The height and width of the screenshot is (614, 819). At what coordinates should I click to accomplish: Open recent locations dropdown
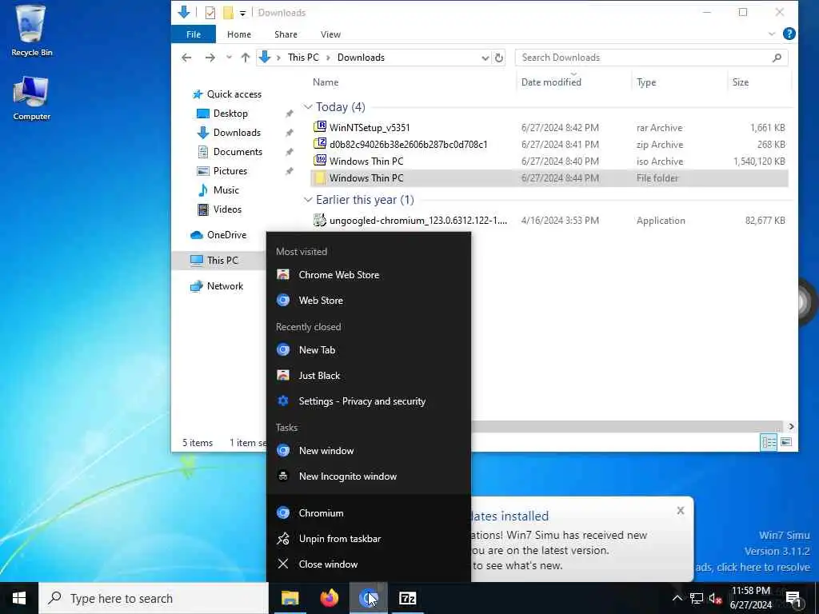(x=229, y=58)
